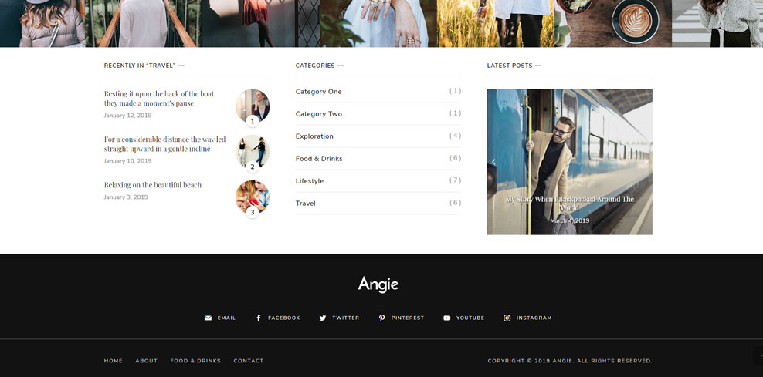Click the Email envelope icon in footer
763x377 pixels.
pyautogui.click(x=208, y=318)
